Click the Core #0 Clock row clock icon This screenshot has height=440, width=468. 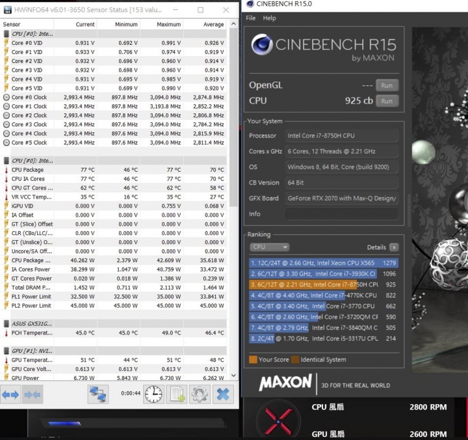pyautogui.click(x=6, y=97)
